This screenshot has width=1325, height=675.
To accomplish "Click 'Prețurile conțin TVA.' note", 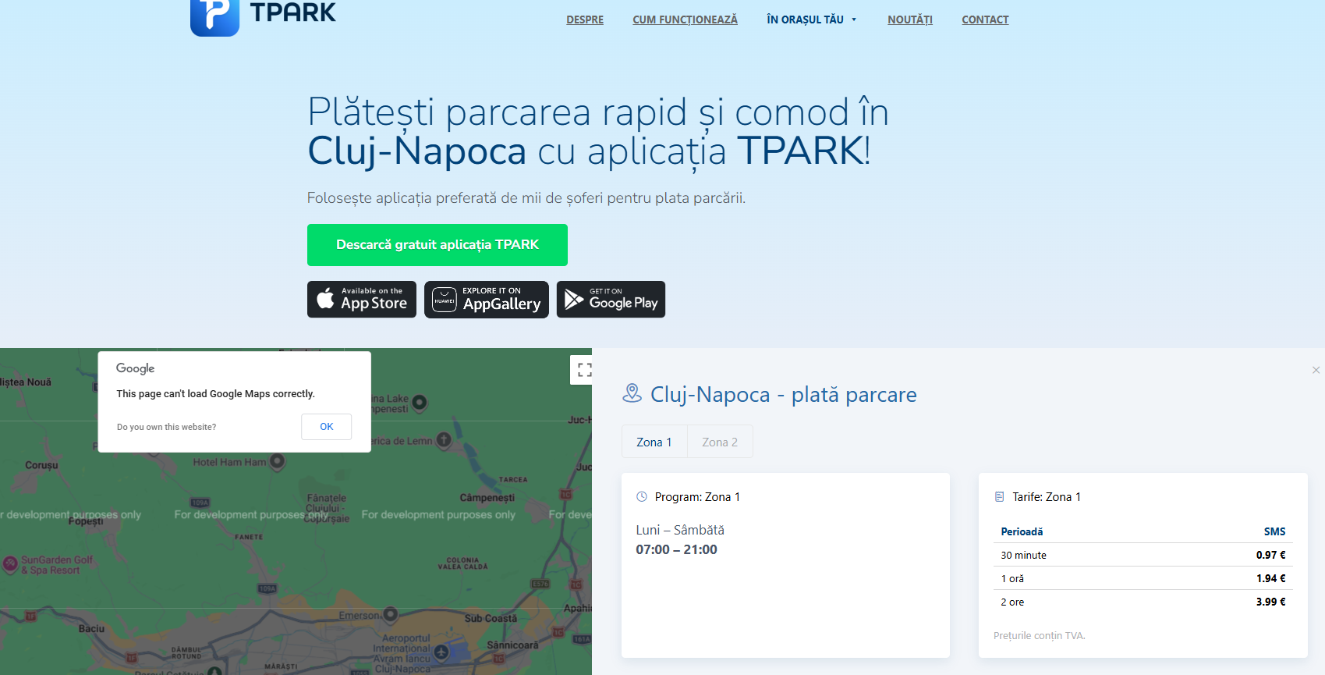I will point(1040,636).
